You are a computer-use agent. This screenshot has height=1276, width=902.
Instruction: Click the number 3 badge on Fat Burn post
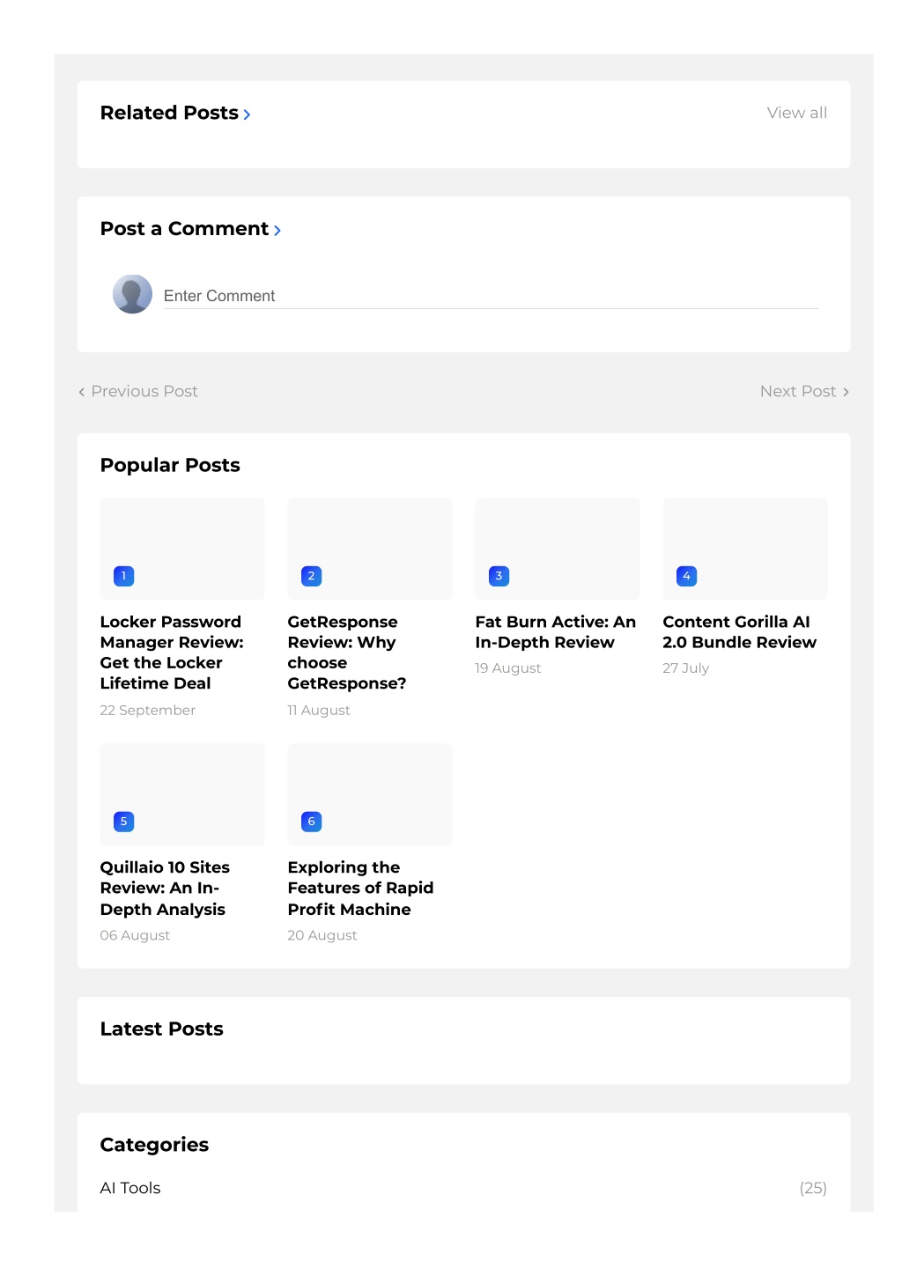499,576
